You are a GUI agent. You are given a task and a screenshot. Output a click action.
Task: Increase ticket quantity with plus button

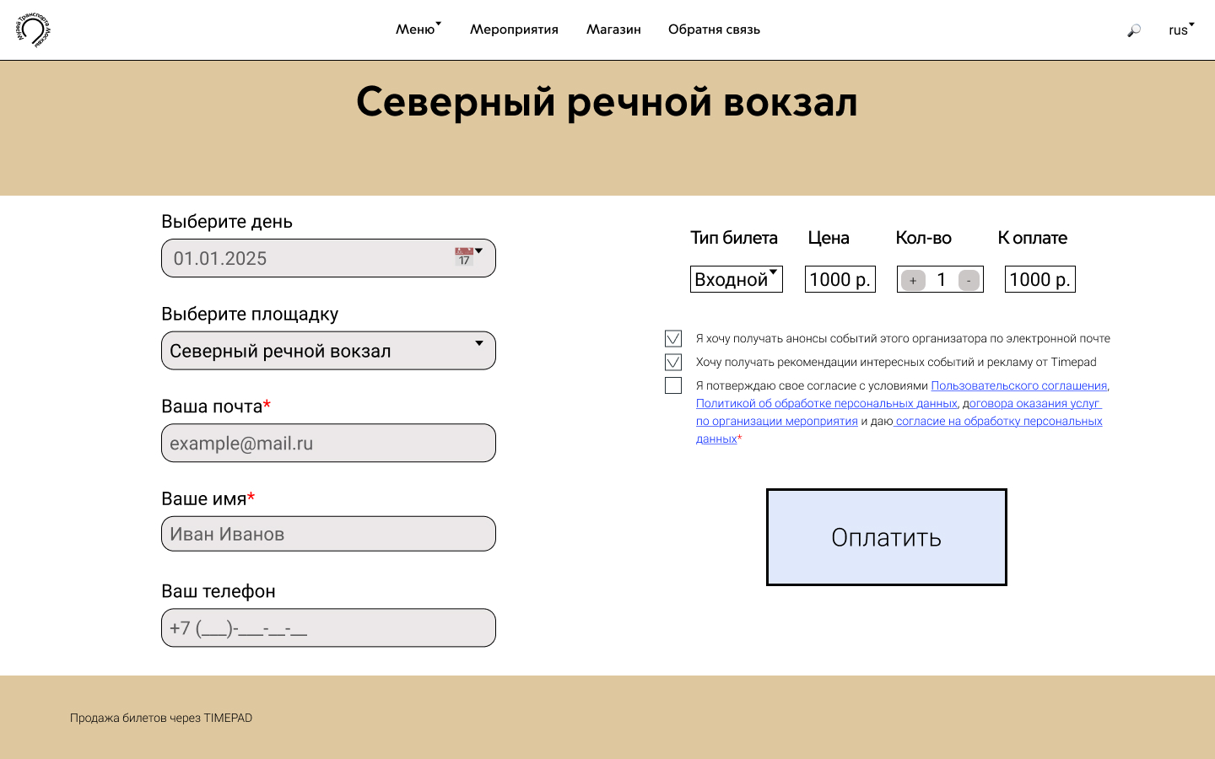click(913, 280)
